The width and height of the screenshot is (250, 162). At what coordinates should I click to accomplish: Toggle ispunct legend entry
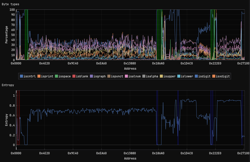[115, 76]
